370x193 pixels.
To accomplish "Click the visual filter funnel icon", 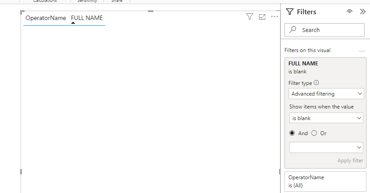I will [250, 17].
